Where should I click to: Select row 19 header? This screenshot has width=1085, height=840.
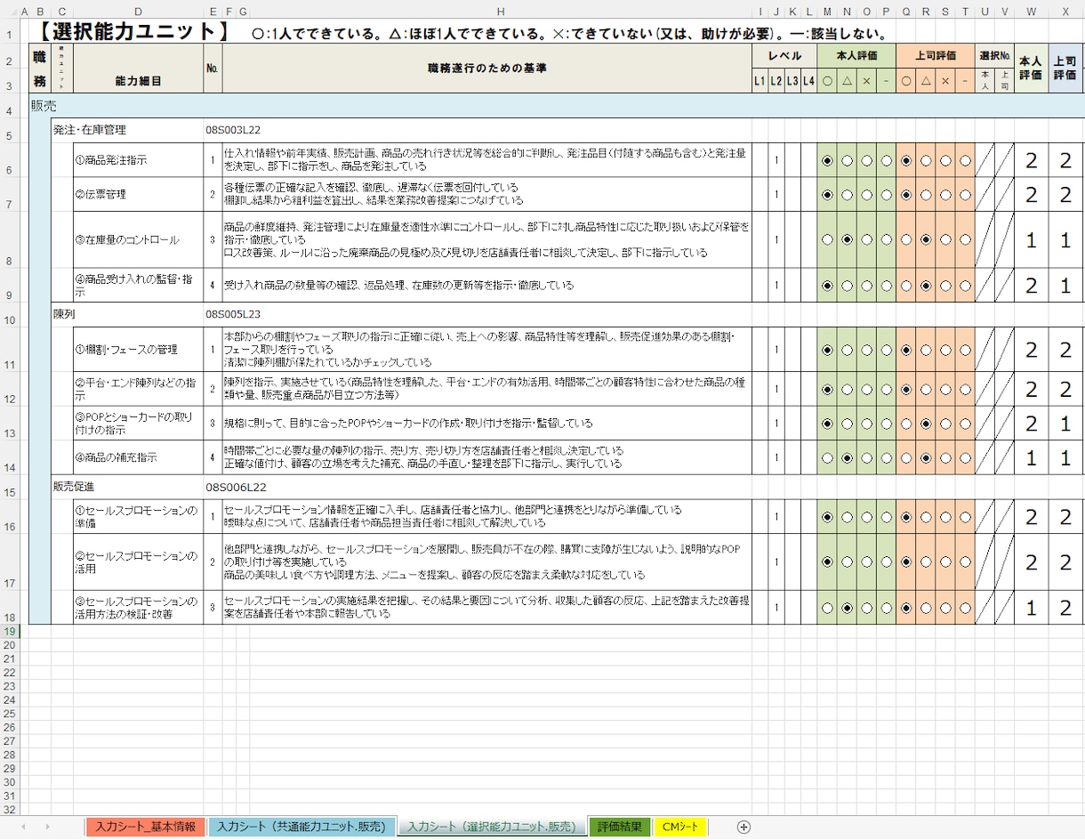point(10,631)
